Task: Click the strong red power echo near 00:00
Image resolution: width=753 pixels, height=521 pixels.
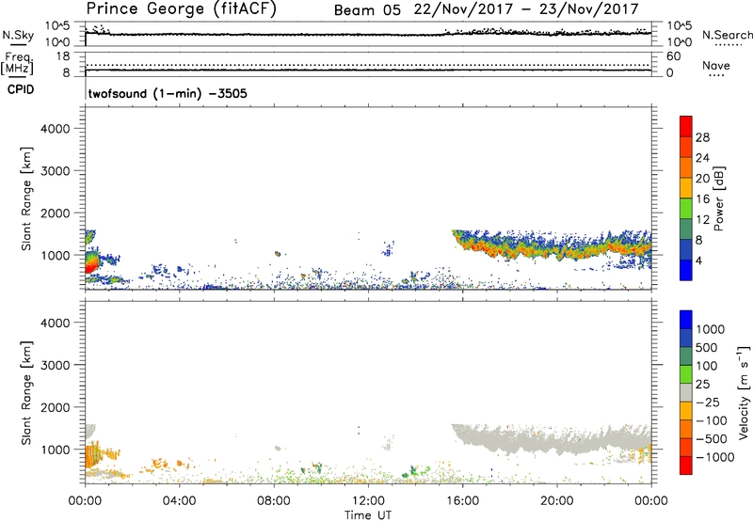Action: 90,262
